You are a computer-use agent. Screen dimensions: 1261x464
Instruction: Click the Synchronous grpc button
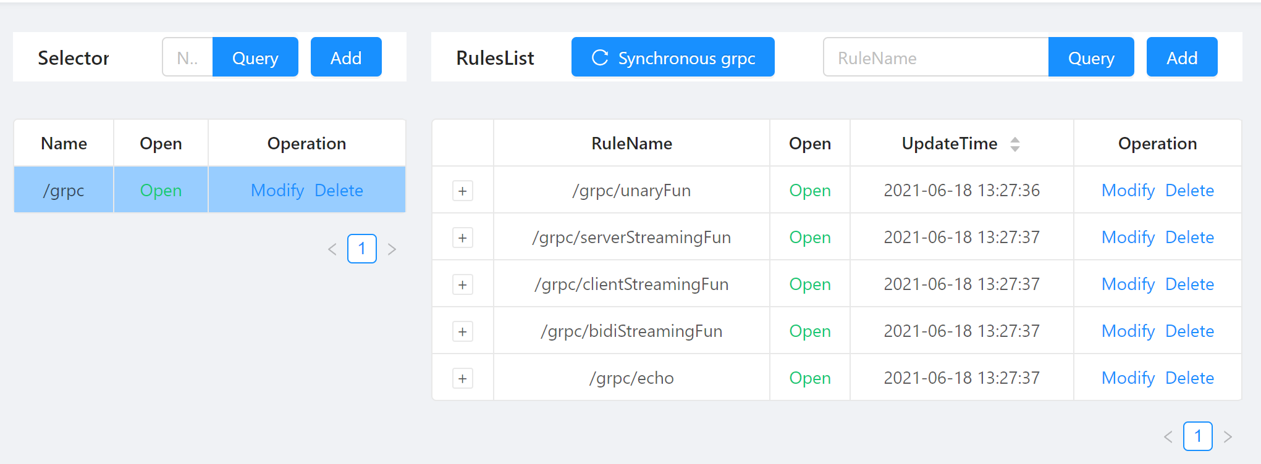(x=672, y=57)
